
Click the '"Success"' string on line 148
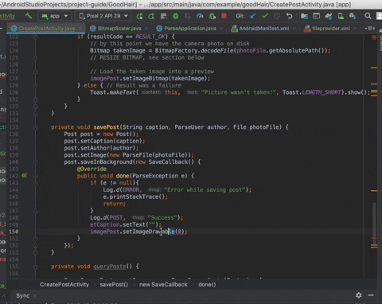point(162,217)
